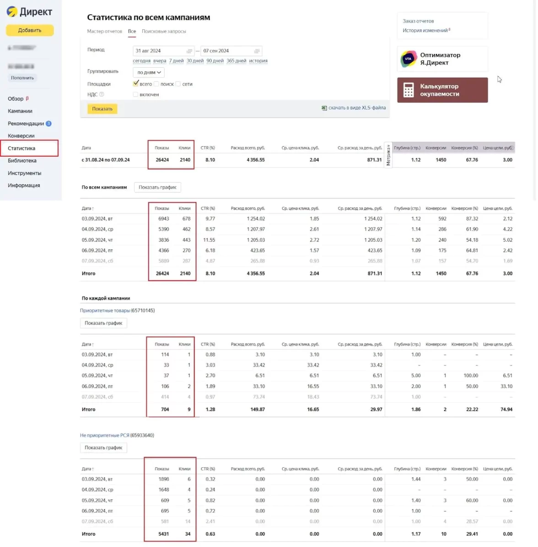Click the 'история' period link

click(258, 60)
